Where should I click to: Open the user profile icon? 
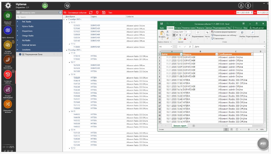[x=241, y=5]
